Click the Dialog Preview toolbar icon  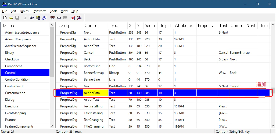79,17
